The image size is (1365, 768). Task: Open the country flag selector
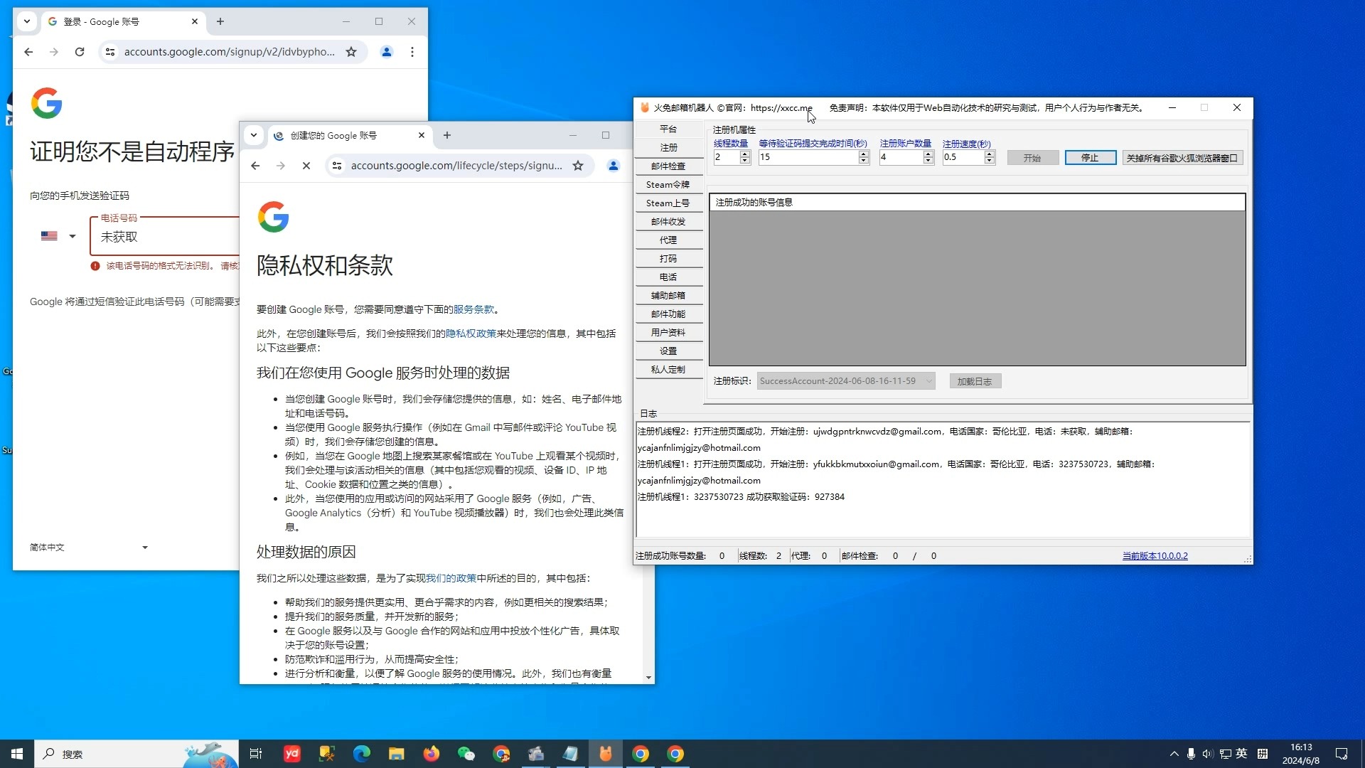[x=58, y=236]
